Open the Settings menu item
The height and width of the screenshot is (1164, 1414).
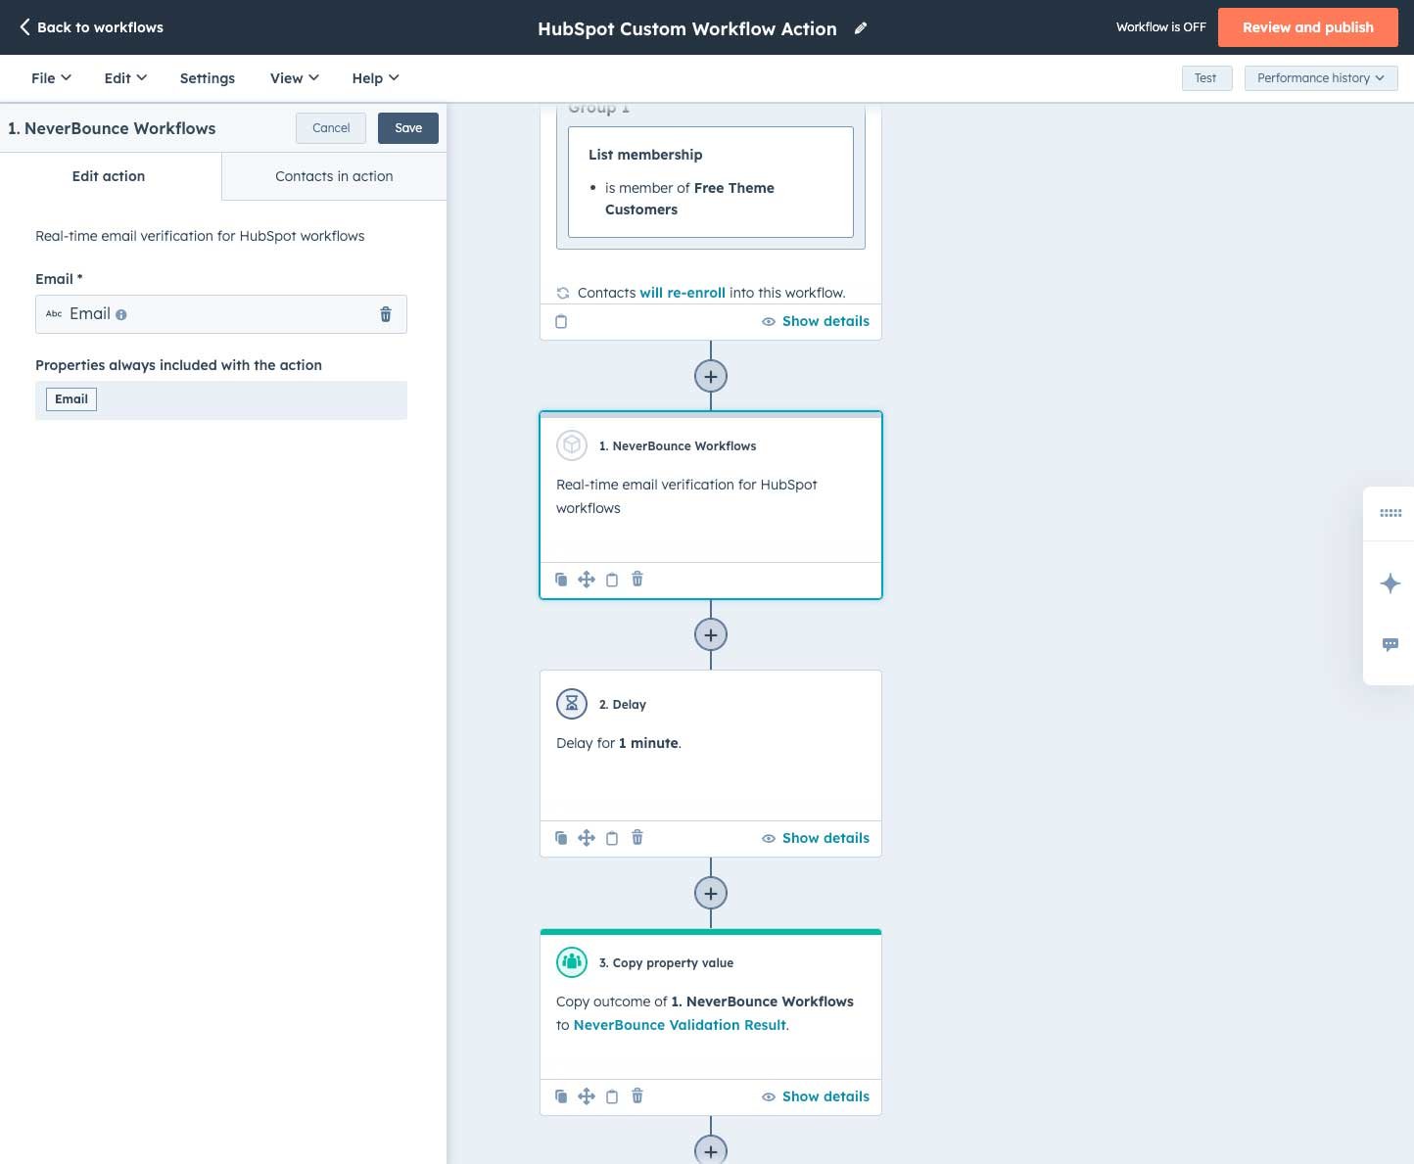coord(208,78)
